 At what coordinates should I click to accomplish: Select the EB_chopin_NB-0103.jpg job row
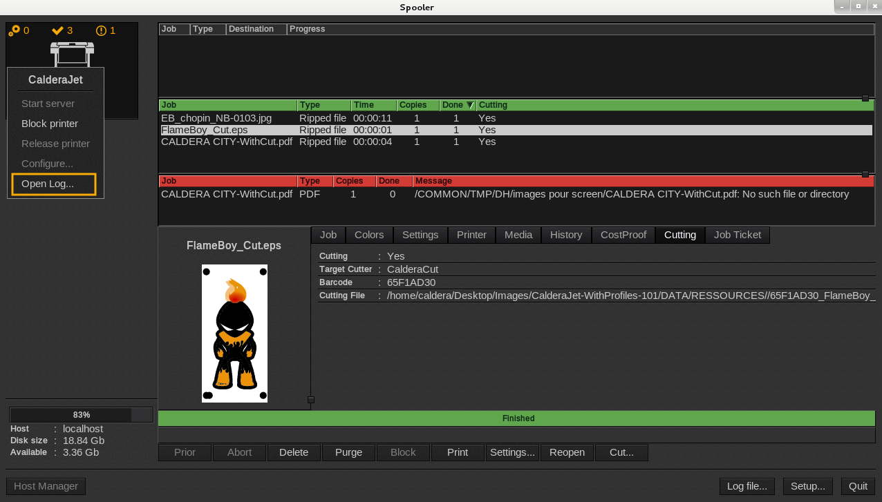coord(216,118)
